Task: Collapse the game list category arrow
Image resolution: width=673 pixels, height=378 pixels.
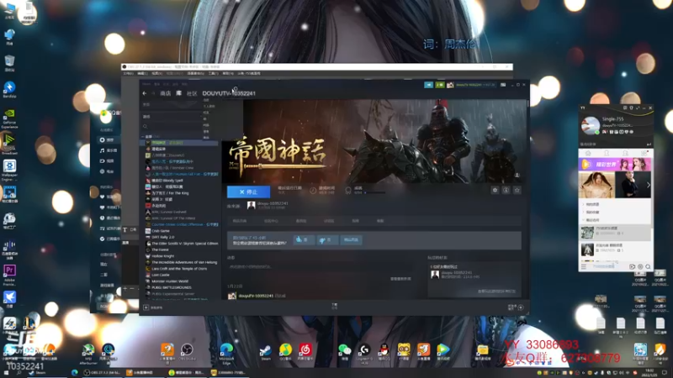Action: (x=143, y=137)
